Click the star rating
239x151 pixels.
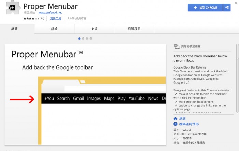pos(30,18)
